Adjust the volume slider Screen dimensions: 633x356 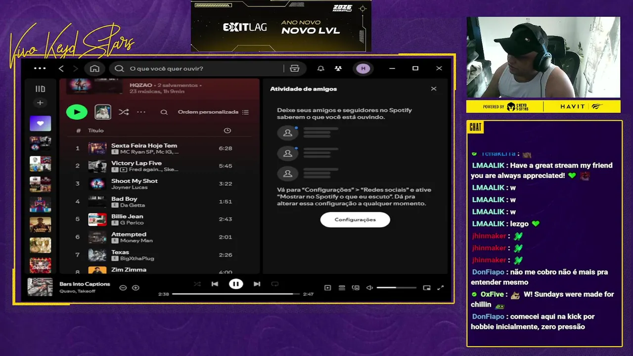coord(396,288)
